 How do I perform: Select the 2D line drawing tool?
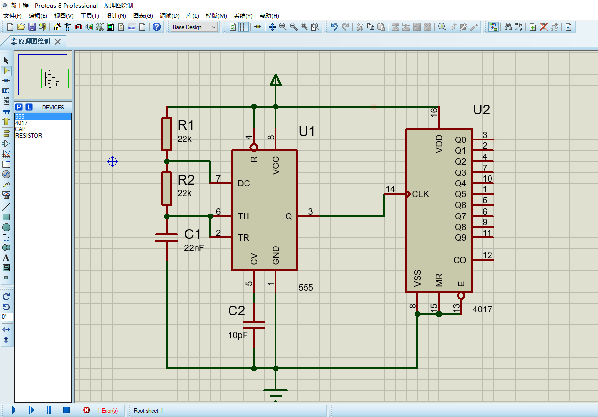(6, 207)
